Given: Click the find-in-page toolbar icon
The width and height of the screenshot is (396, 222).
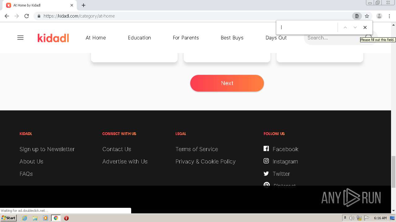Looking at the screenshot, I should point(357,16).
